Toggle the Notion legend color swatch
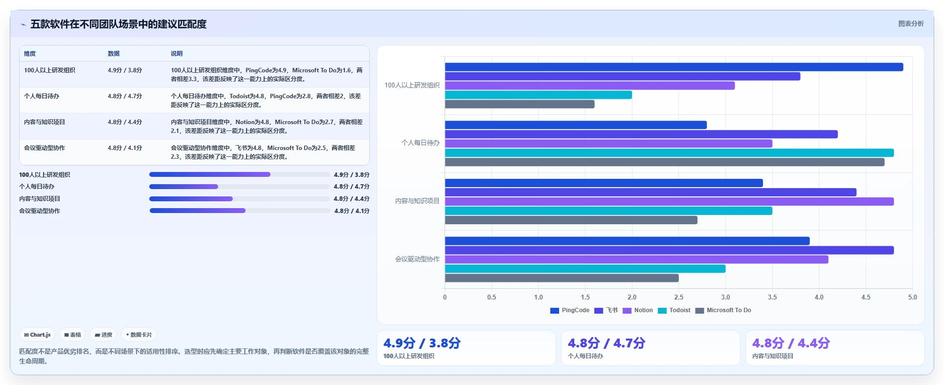This screenshot has height=385, width=944. tap(627, 311)
